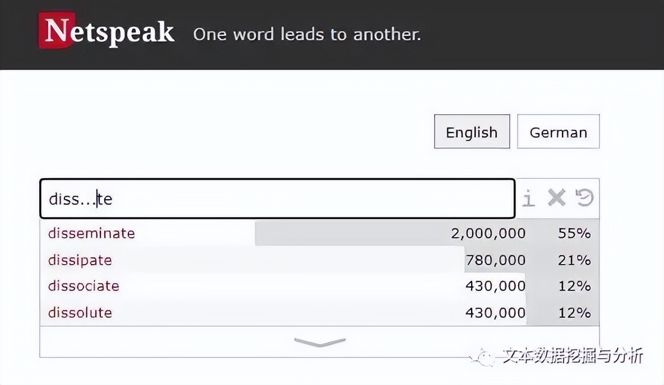Select the English language button
The width and height of the screenshot is (664, 385).
[472, 132]
